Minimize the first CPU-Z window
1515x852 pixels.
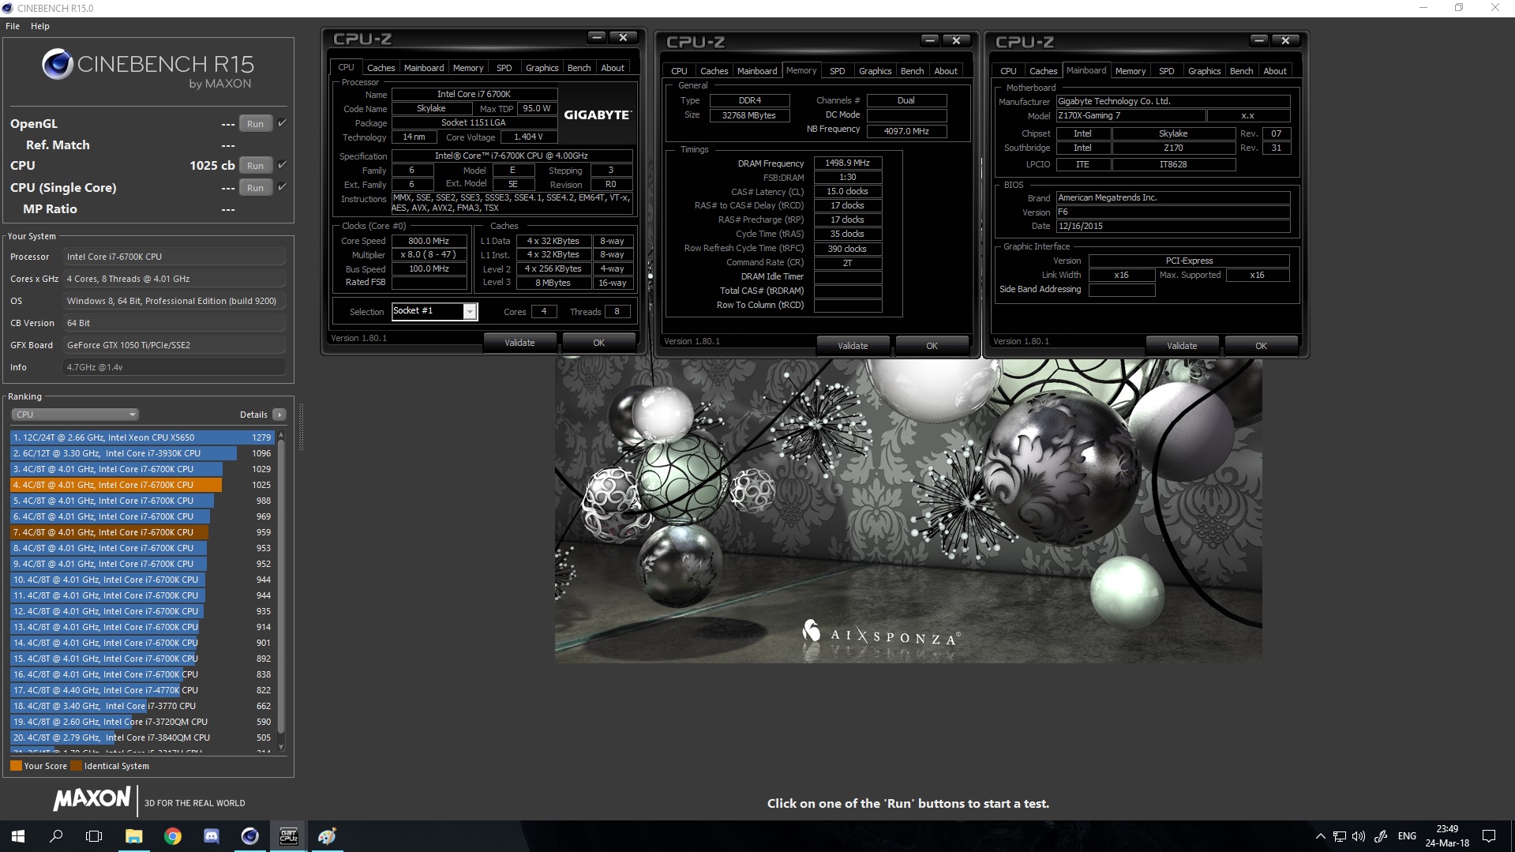pyautogui.click(x=597, y=38)
